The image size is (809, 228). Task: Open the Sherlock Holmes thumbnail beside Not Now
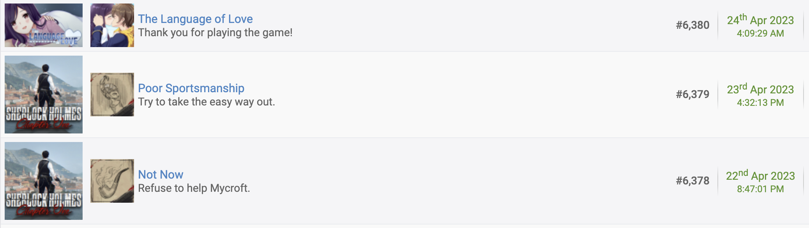pos(44,181)
